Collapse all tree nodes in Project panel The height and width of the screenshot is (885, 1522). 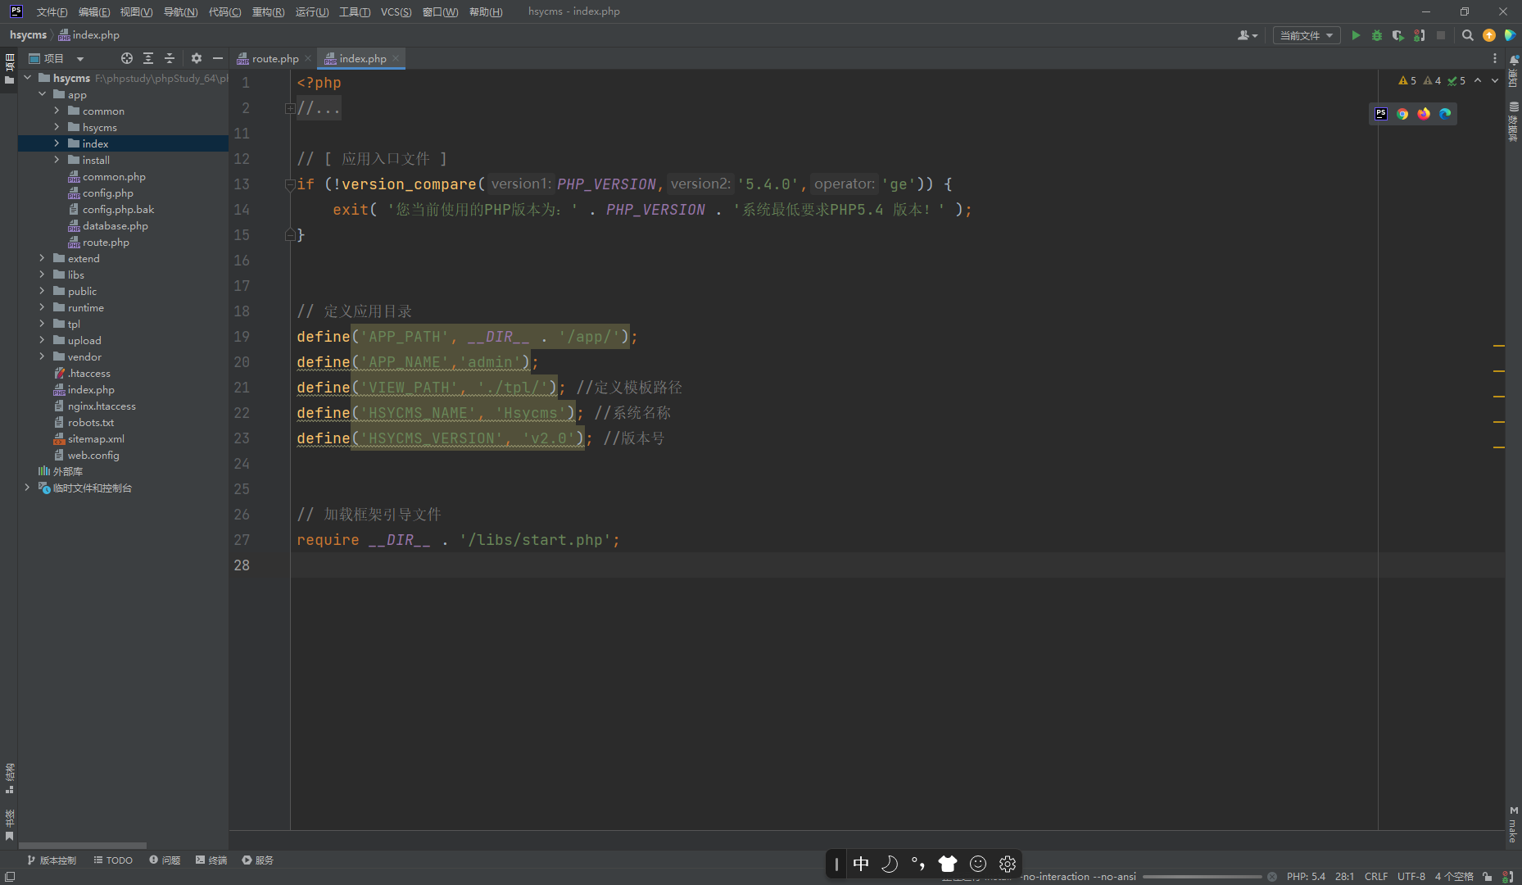(x=170, y=58)
